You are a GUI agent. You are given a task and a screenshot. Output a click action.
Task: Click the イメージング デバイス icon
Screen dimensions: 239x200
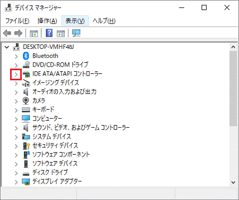point(26,83)
